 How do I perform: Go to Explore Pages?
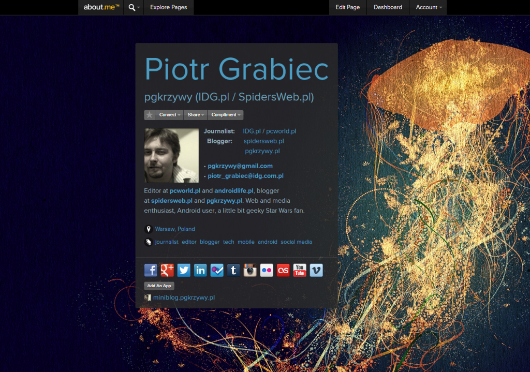click(168, 7)
